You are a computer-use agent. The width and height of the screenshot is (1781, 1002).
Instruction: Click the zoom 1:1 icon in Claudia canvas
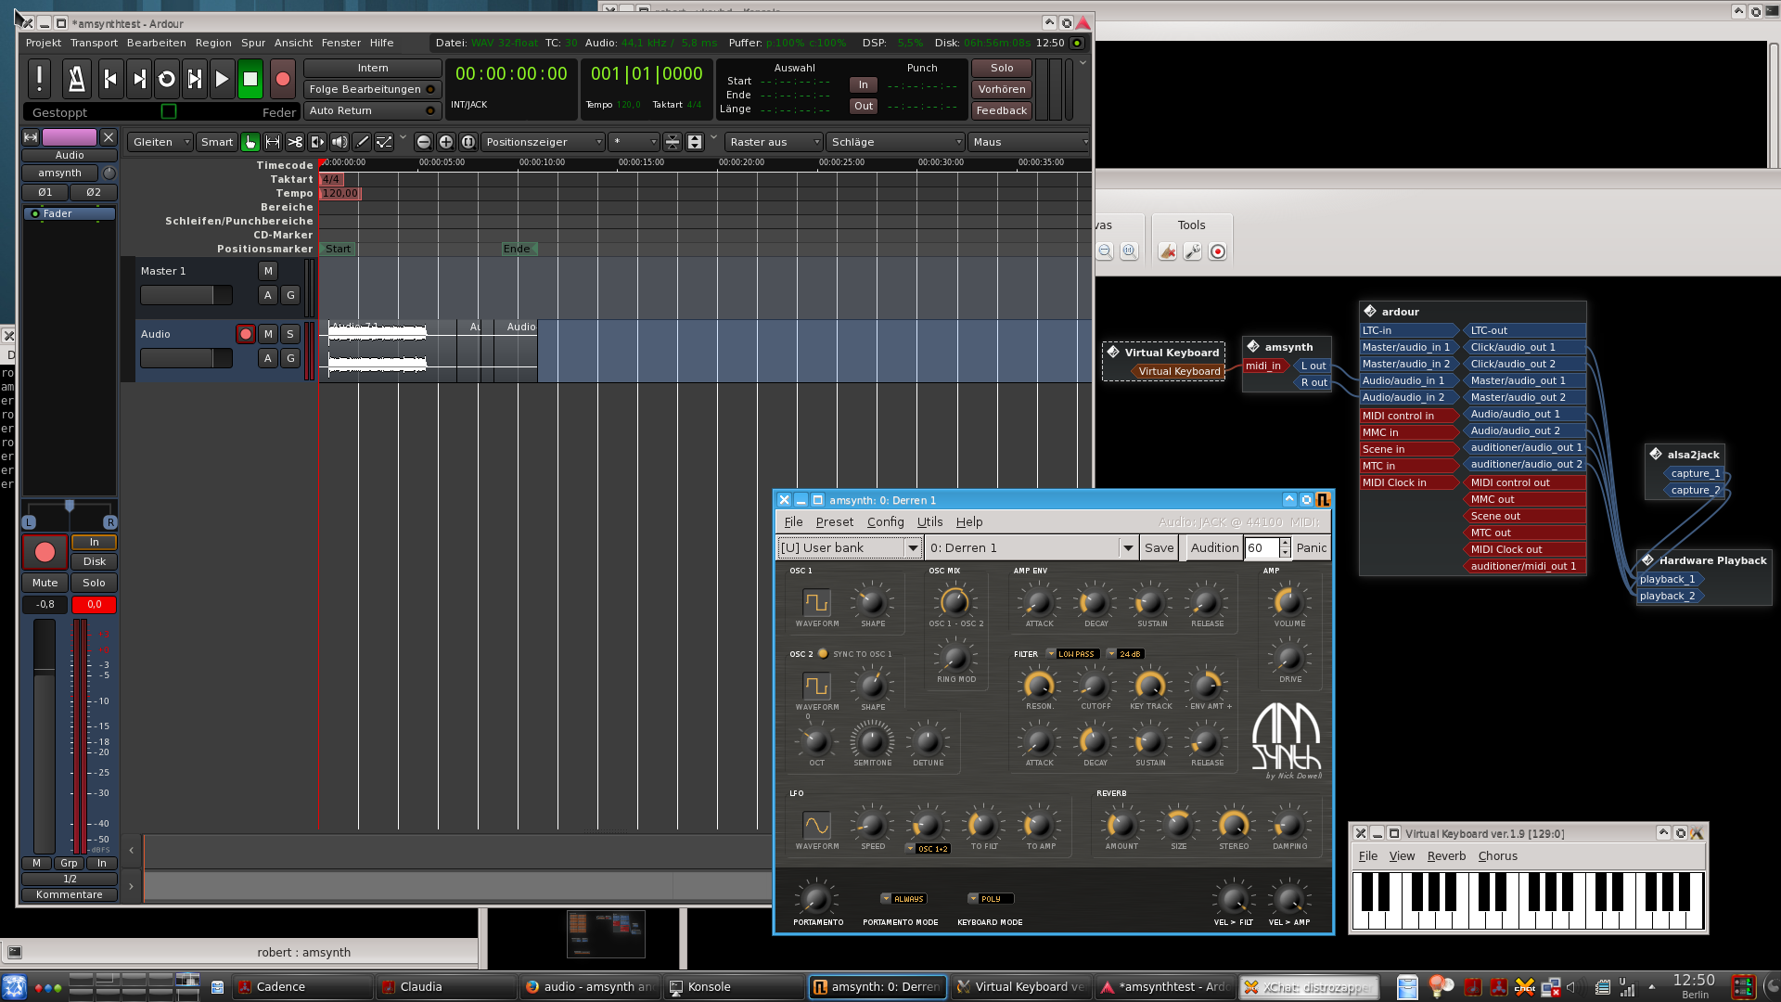coord(1129,251)
